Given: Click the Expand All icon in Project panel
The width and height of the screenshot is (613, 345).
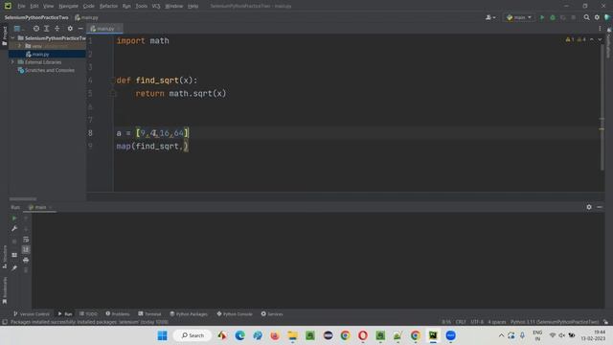Looking at the screenshot, I should [47, 29].
